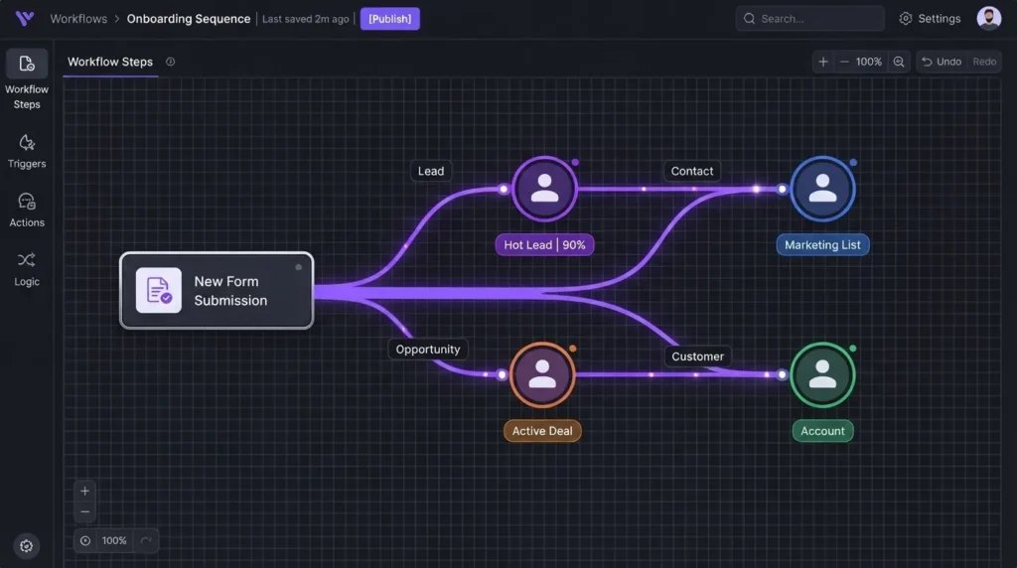This screenshot has height=568, width=1017.
Task: Click the recenter target icon at bottom-left
Action: tap(85, 541)
